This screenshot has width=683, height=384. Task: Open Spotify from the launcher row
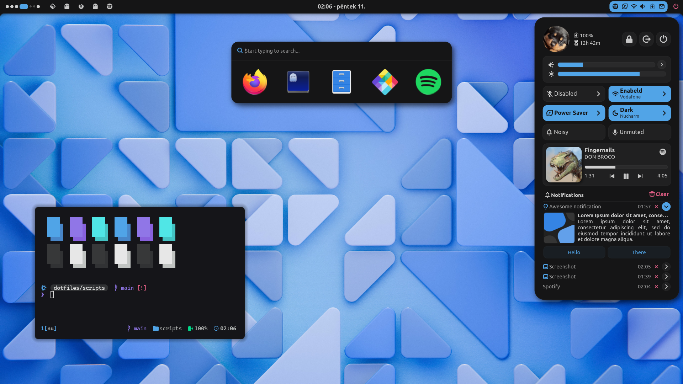428,82
